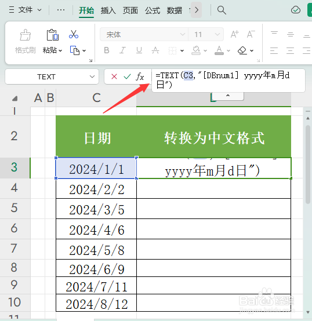The height and width of the screenshot is (321, 312).
Task: Click the vertical scrollbar up arrow
Action: coord(308,118)
